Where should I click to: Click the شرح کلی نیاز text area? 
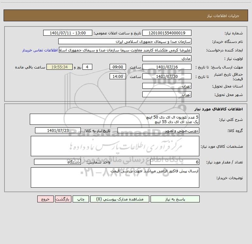tap(115, 119)
